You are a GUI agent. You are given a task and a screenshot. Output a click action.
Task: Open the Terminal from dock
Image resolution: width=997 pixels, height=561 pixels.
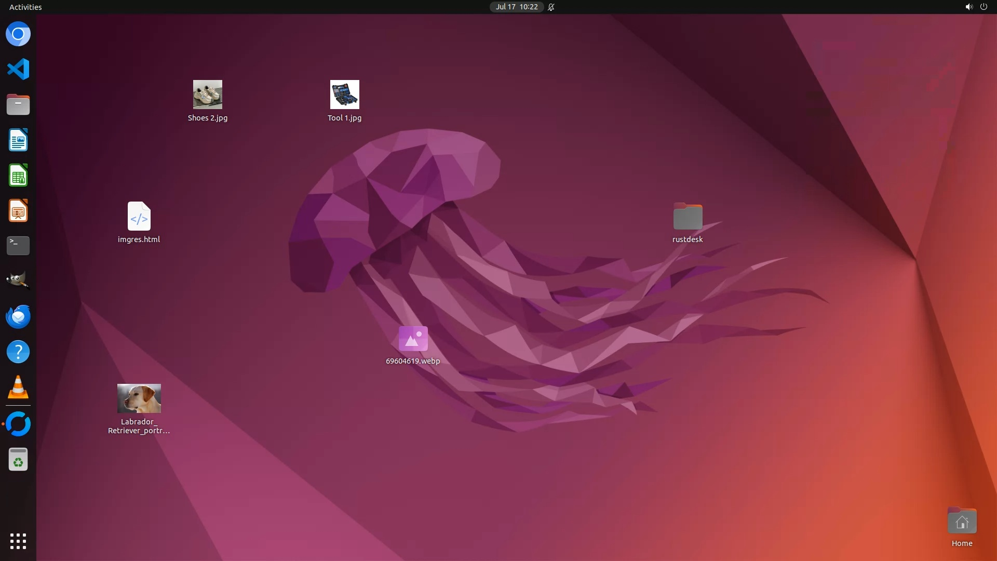18,246
